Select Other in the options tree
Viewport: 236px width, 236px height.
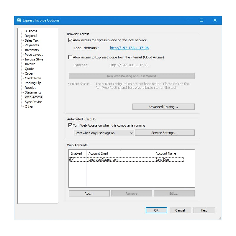coord(29,106)
